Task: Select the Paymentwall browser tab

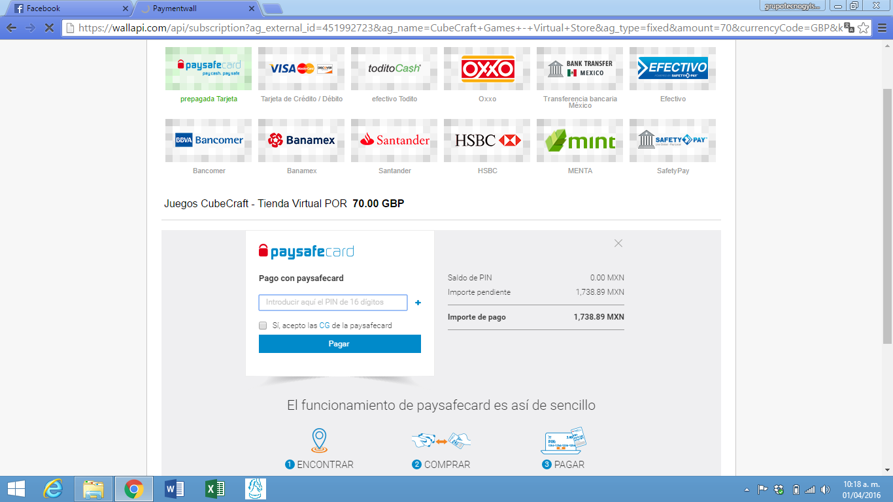Action: pos(196,8)
